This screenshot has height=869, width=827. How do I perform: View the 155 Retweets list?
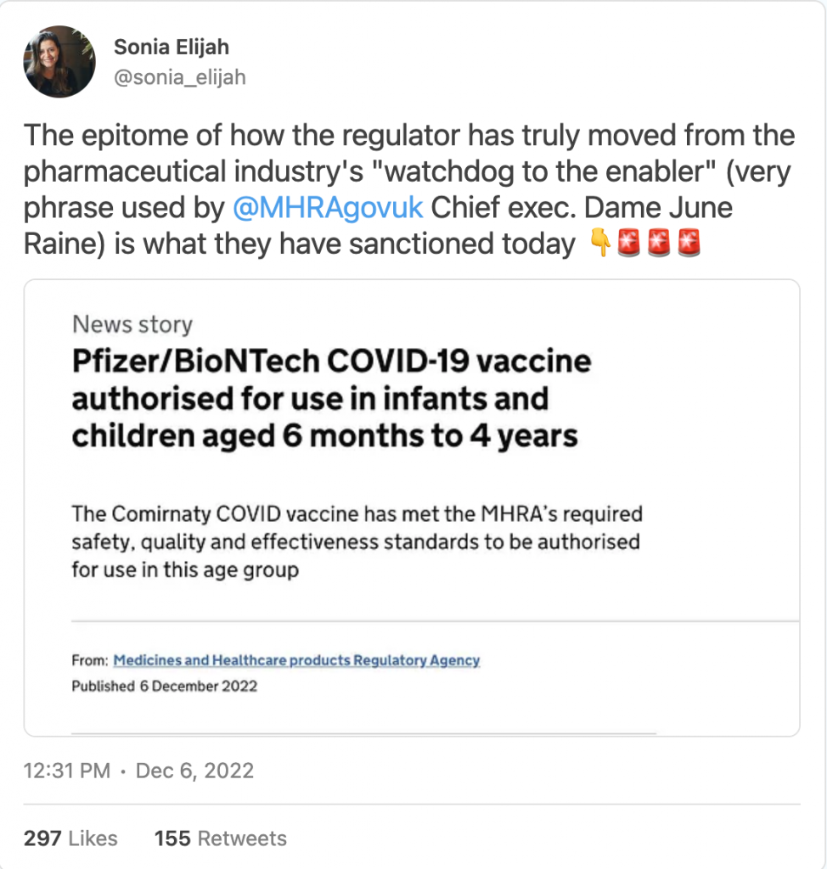(221, 838)
